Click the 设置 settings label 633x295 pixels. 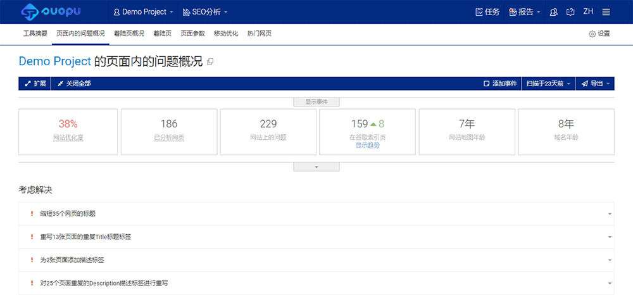click(x=603, y=34)
